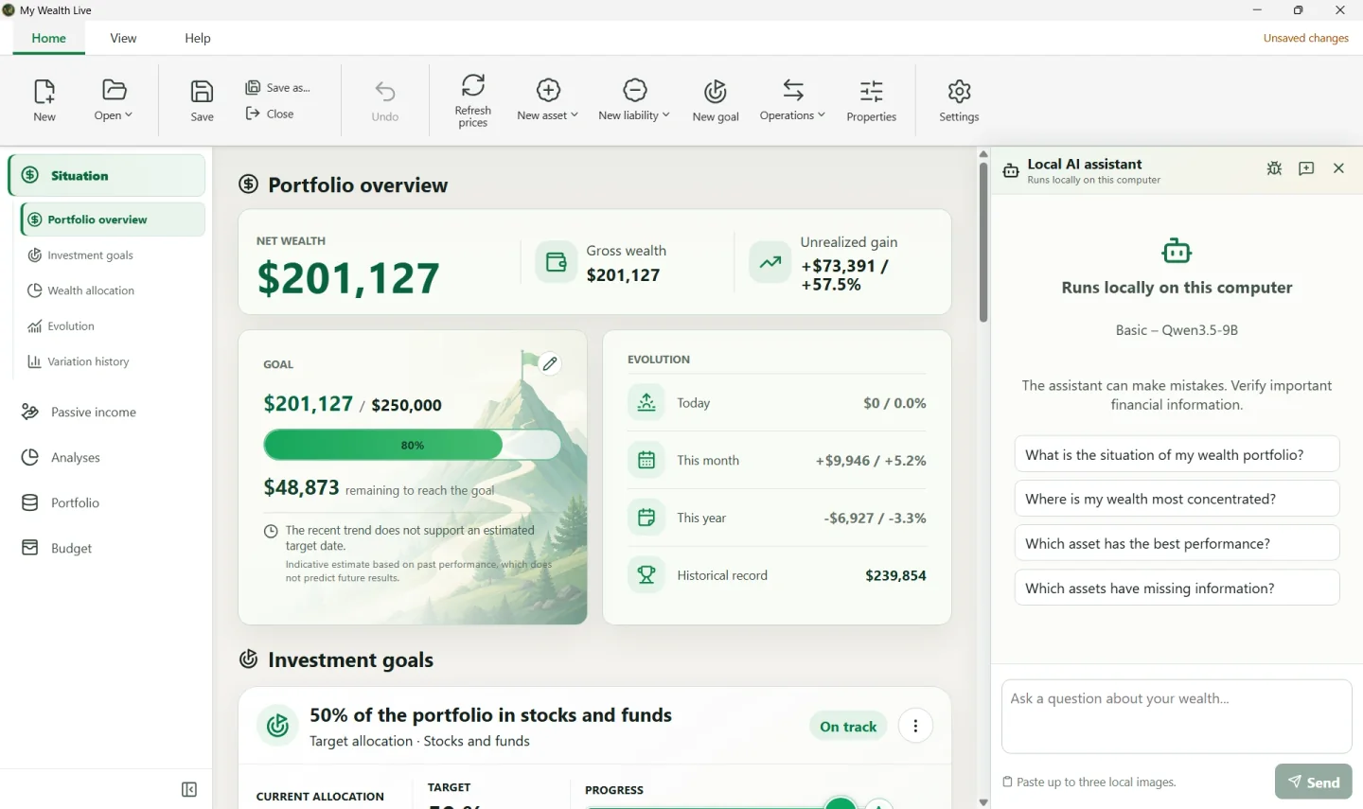Ask 'Where is my wealth most concentrated?'
The width and height of the screenshot is (1363, 809).
click(x=1177, y=499)
